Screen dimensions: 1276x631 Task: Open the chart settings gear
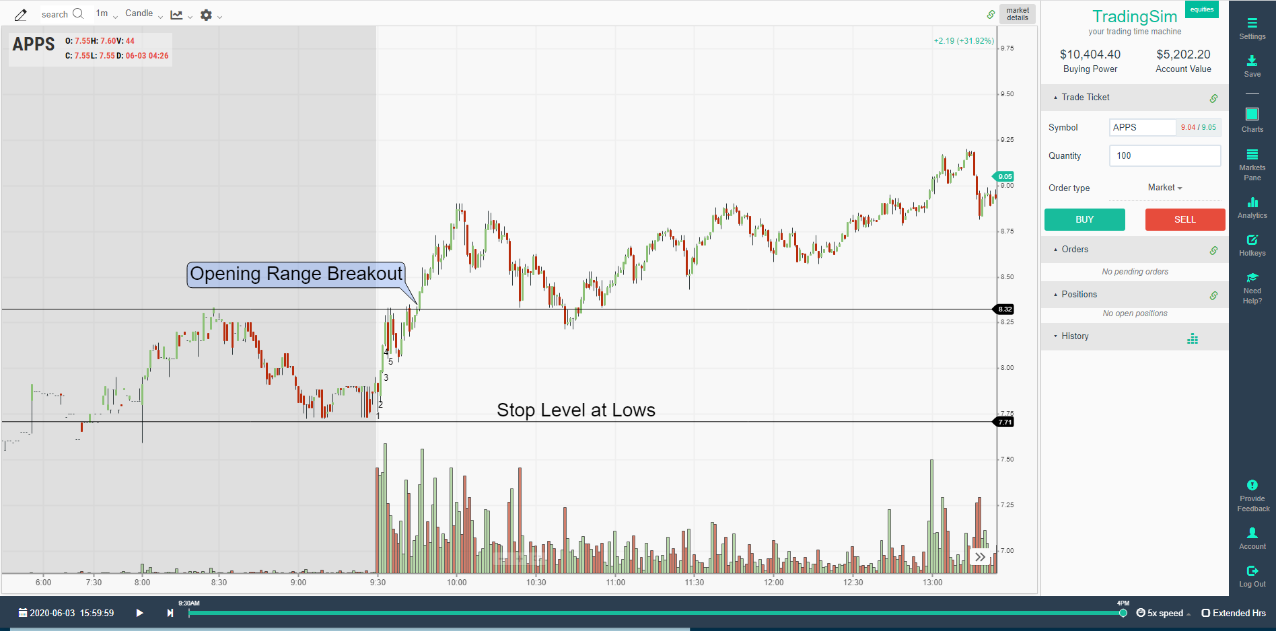click(x=206, y=13)
